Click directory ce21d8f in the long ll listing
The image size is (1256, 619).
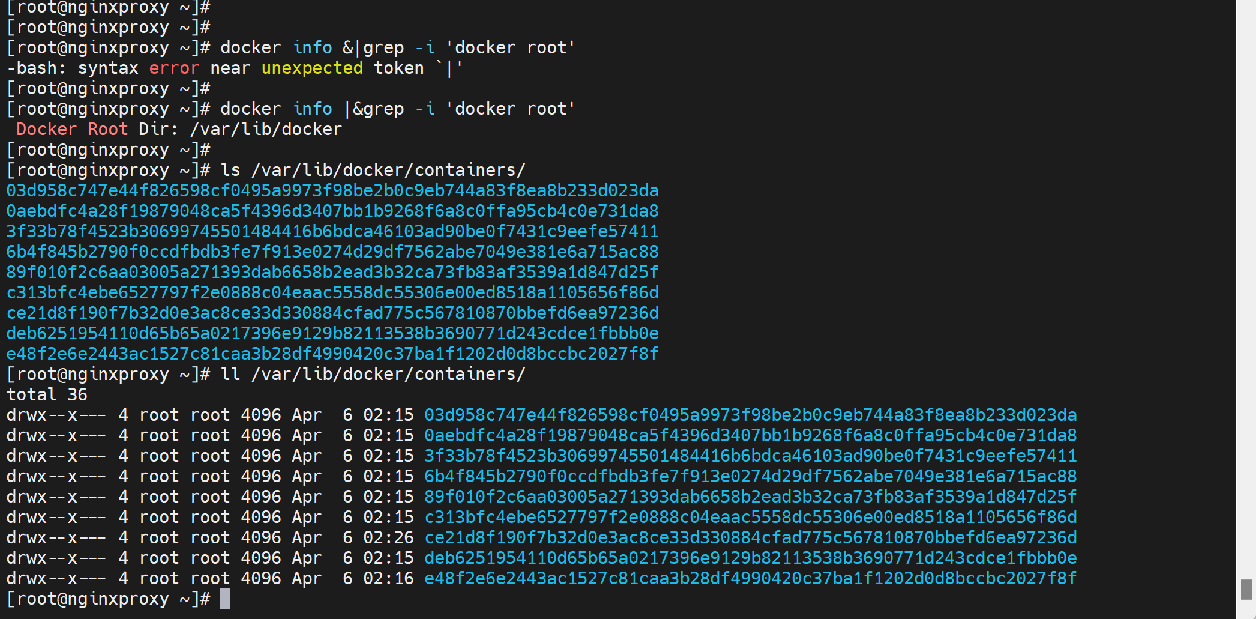tap(750, 537)
